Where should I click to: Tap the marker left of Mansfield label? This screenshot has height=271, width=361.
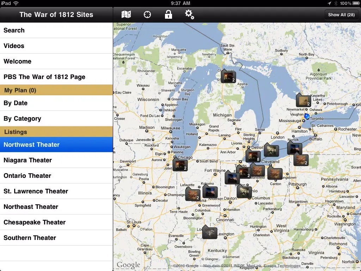point(257,170)
